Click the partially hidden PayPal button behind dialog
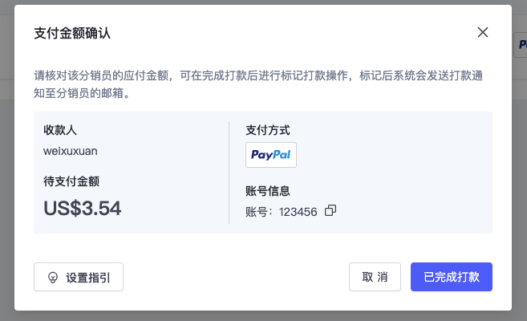Image resolution: width=527 pixels, height=321 pixels. (521, 45)
